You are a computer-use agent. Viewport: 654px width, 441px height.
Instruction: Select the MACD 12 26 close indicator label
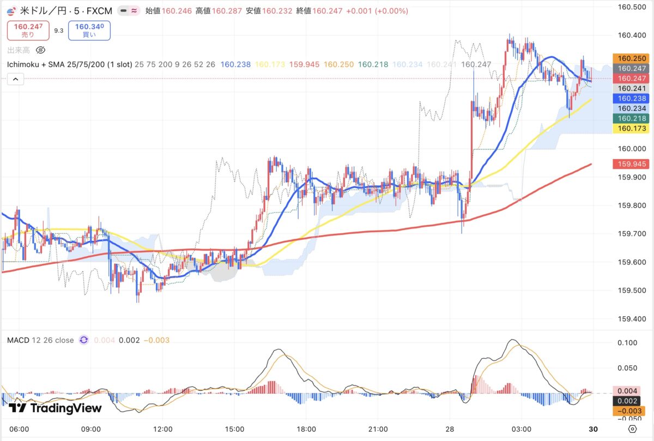tap(40, 340)
